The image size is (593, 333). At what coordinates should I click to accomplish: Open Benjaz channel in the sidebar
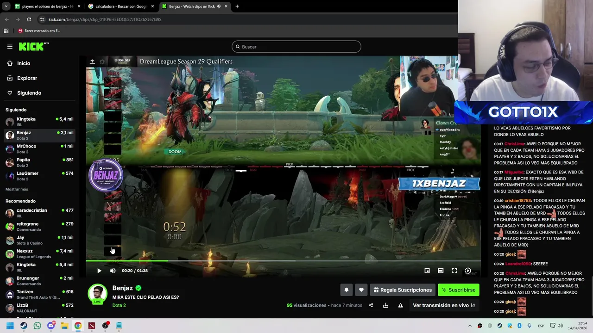point(39,135)
